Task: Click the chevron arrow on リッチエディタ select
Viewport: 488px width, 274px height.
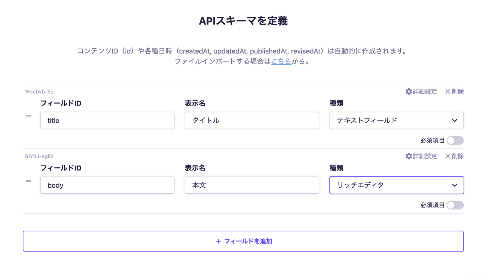Action: (x=454, y=185)
